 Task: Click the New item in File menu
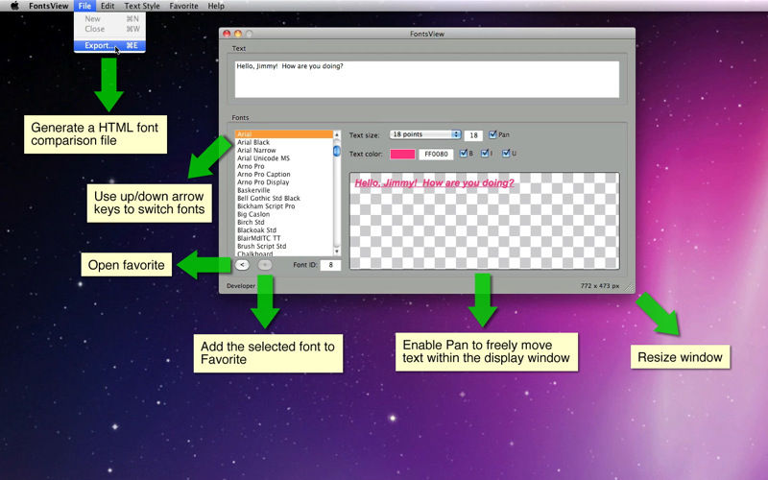109,18
